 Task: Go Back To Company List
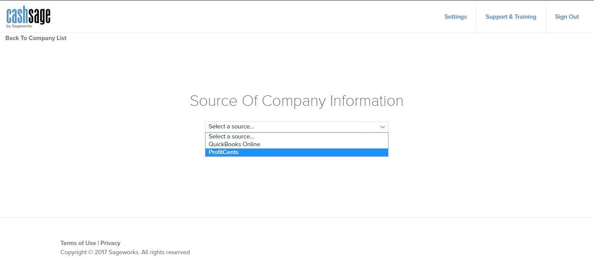click(x=36, y=38)
